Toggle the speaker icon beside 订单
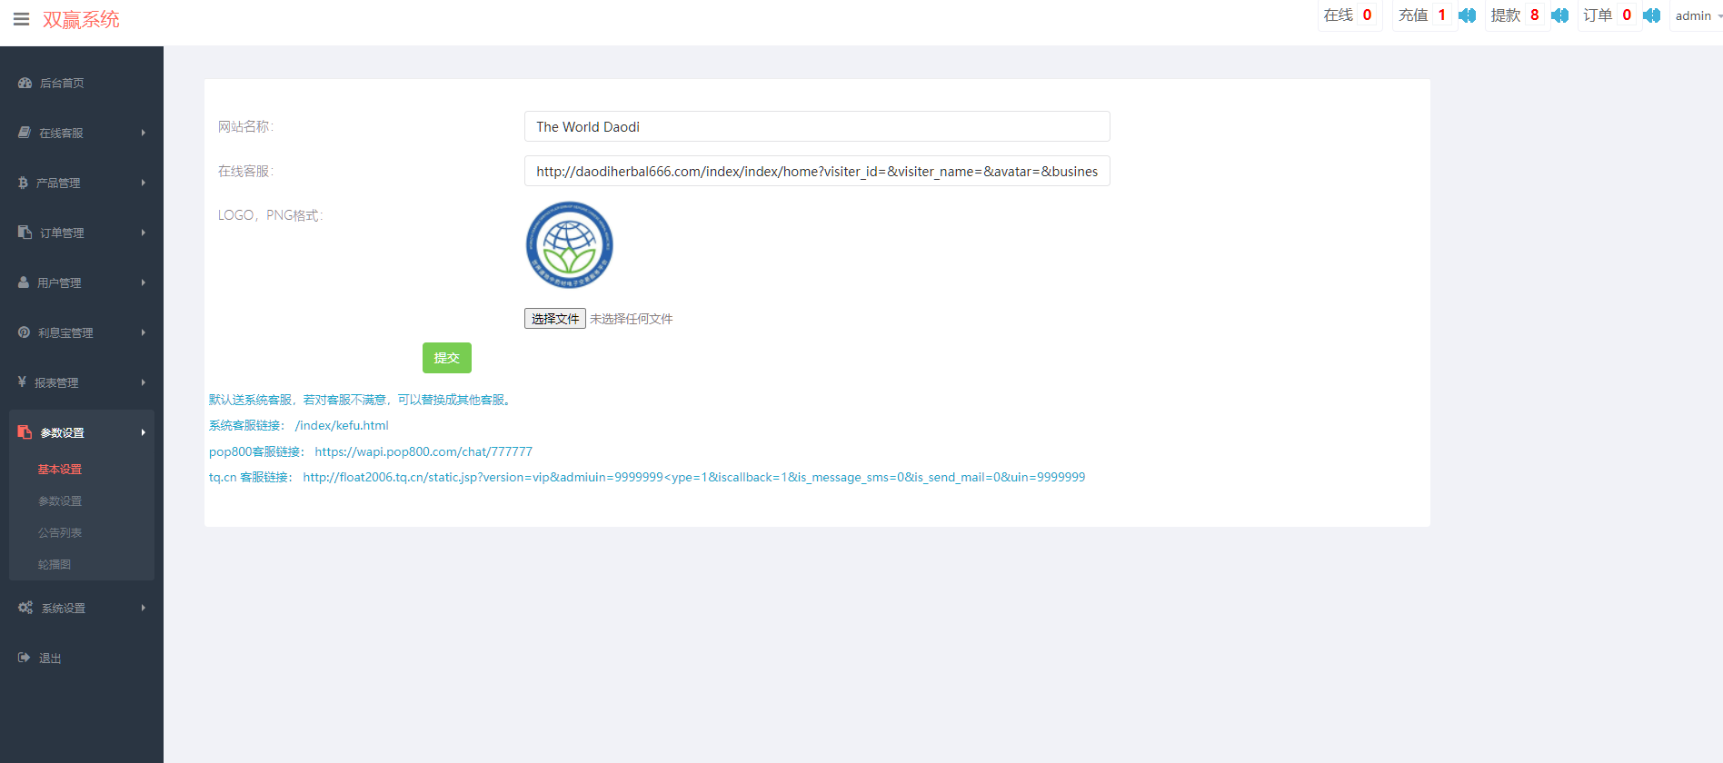The width and height of the screenshot is (1723, 763). [1651, 15]
